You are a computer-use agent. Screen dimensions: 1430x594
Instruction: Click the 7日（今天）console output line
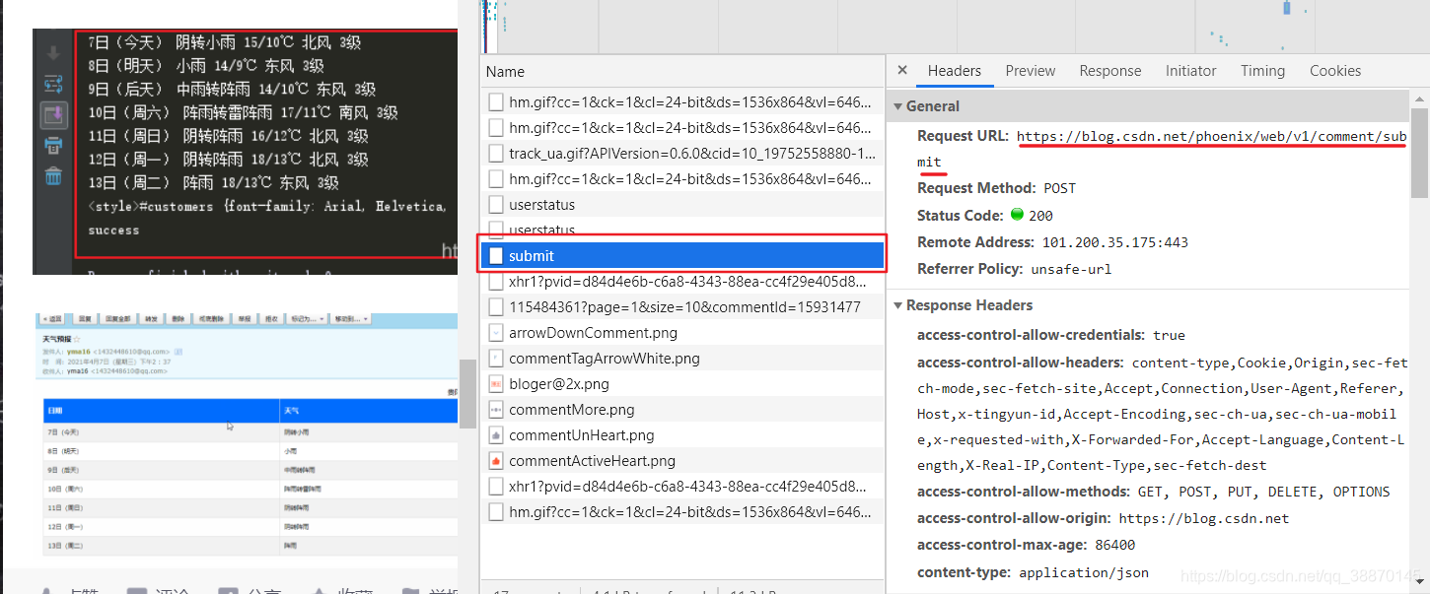tap(225, 43)
